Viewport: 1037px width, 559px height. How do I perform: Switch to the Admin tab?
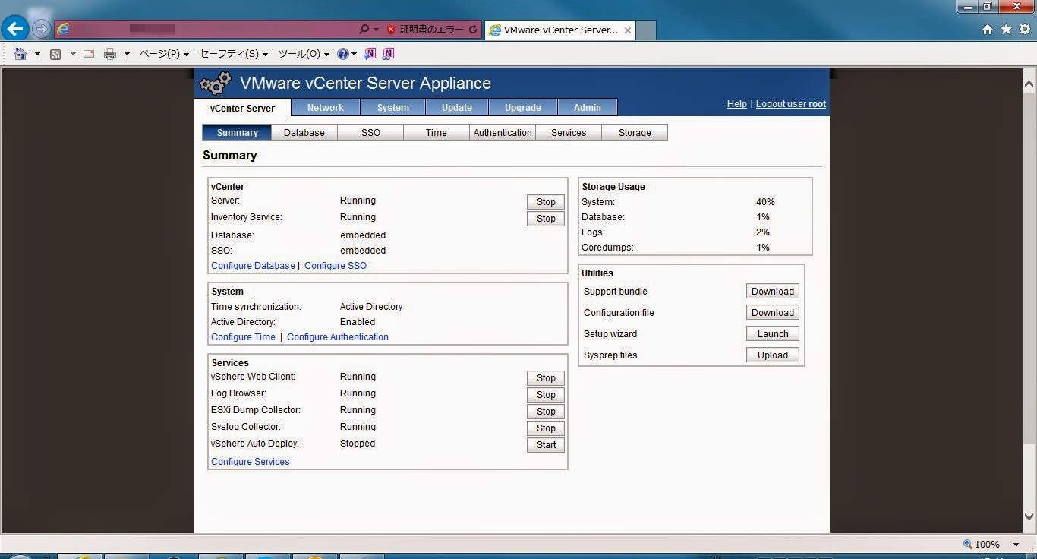point(588,108)
